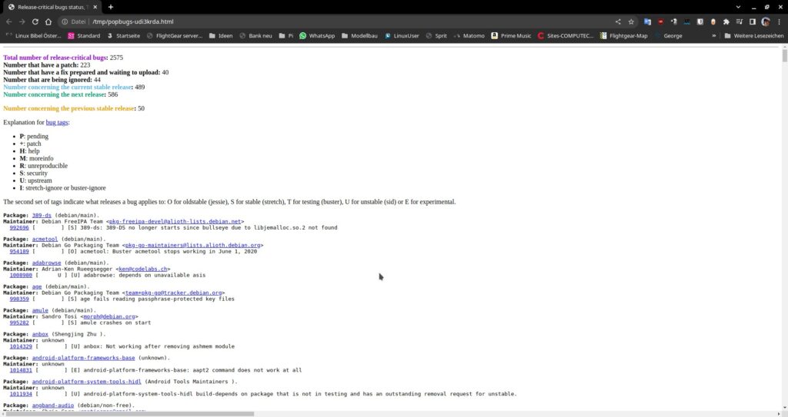Focus the address bar URL field
This screenshot has width=788, height=417.
tap(347, 22)
